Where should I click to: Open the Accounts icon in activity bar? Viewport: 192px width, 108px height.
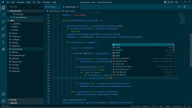pyautogui.click(x=3, y=94)
